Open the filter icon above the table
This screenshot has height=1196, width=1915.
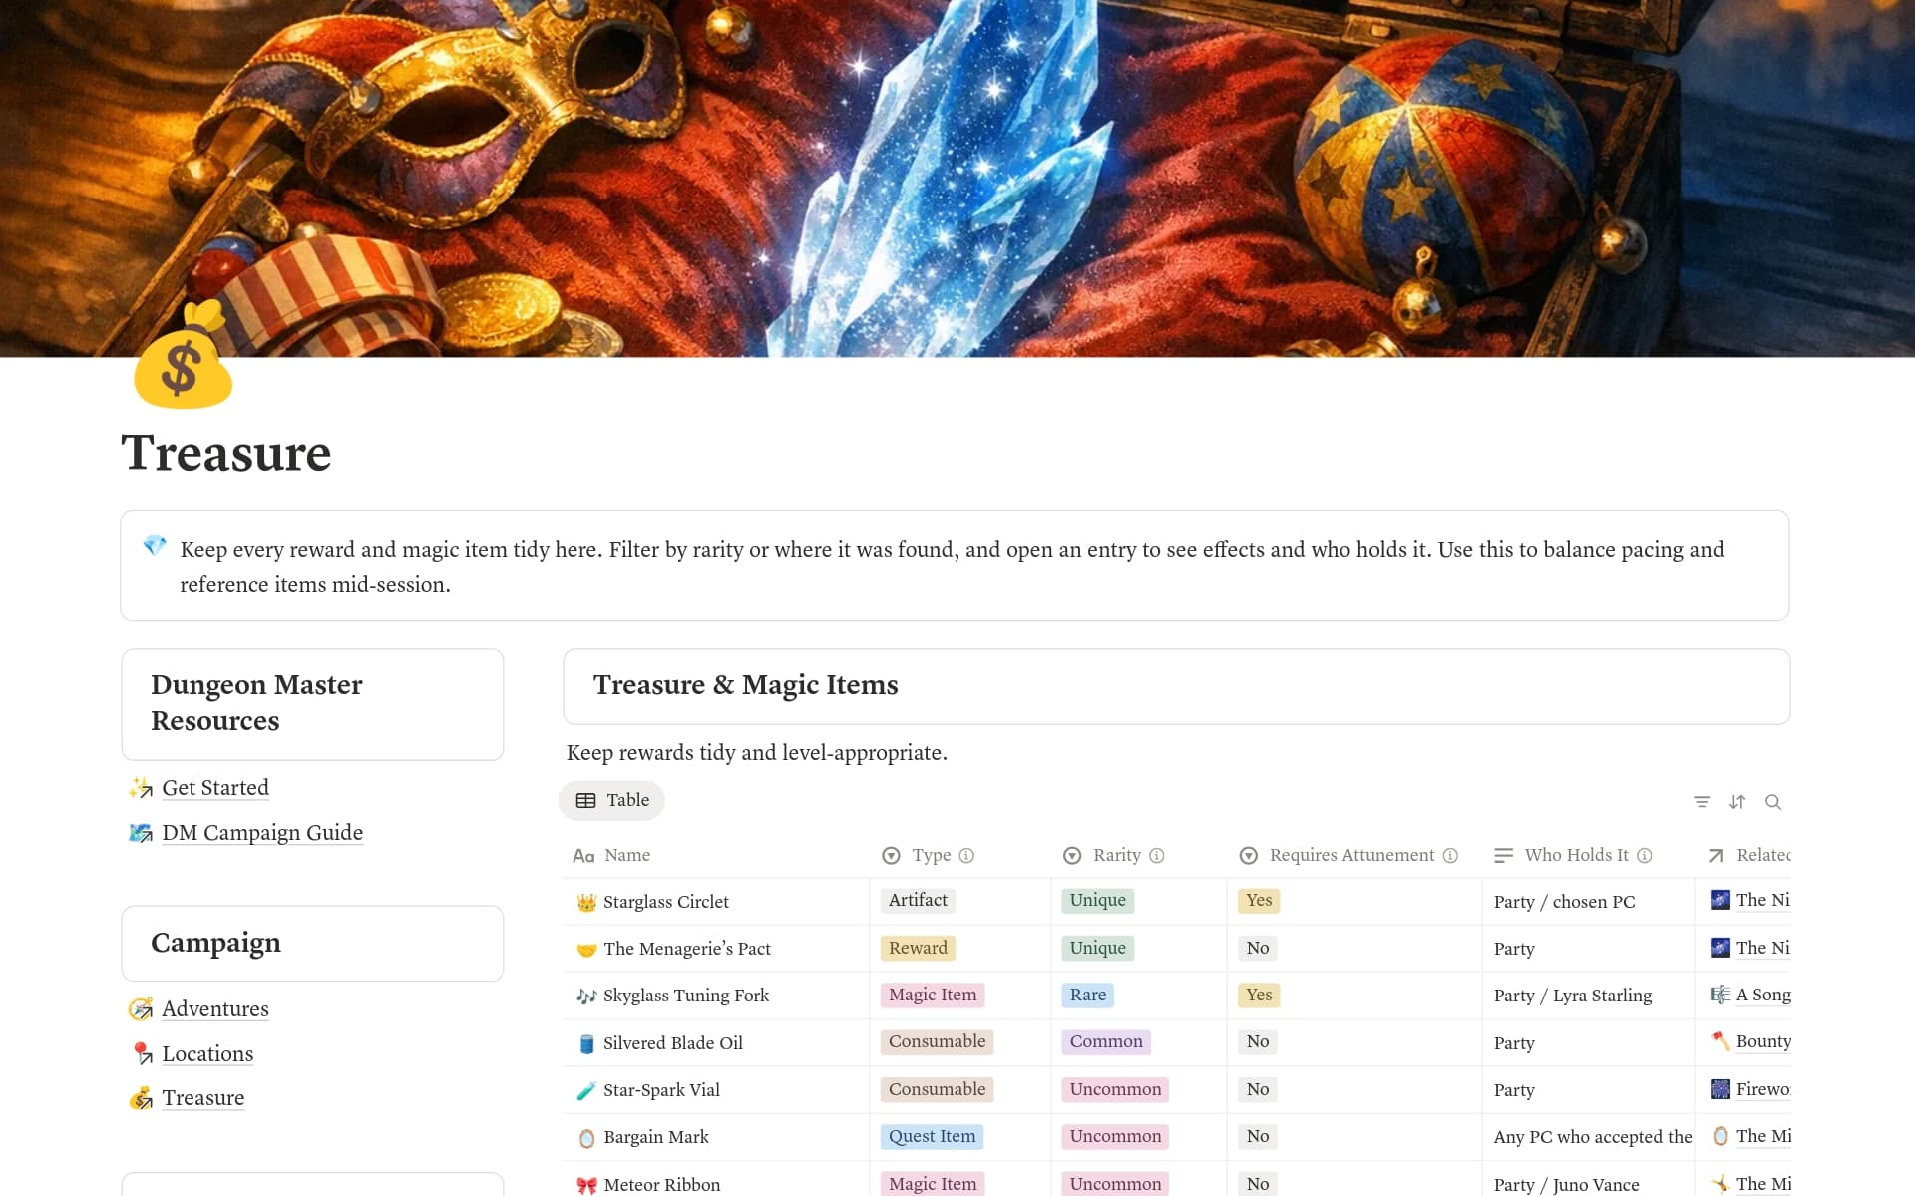tap(1702, 801)
